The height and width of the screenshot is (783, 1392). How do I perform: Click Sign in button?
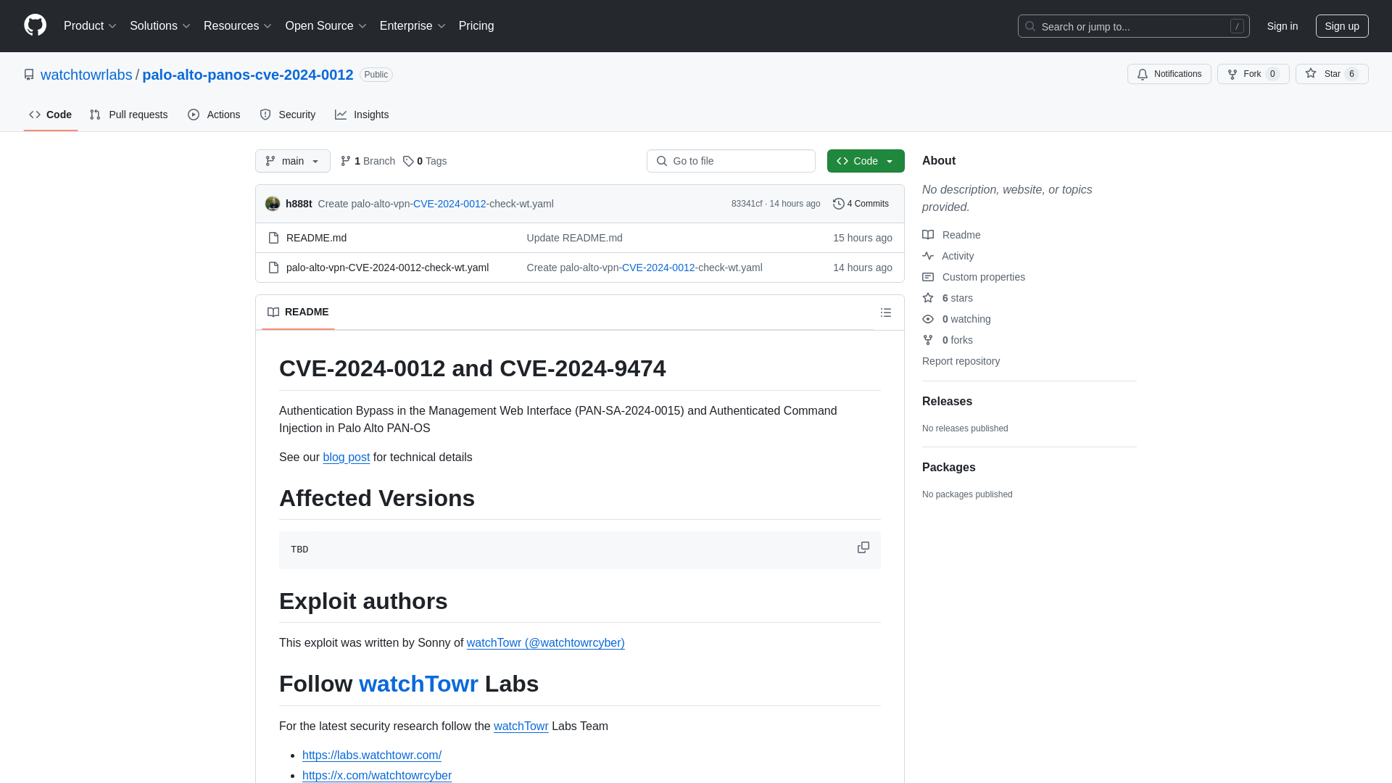pyautogui.click(x=1282, y=26)
